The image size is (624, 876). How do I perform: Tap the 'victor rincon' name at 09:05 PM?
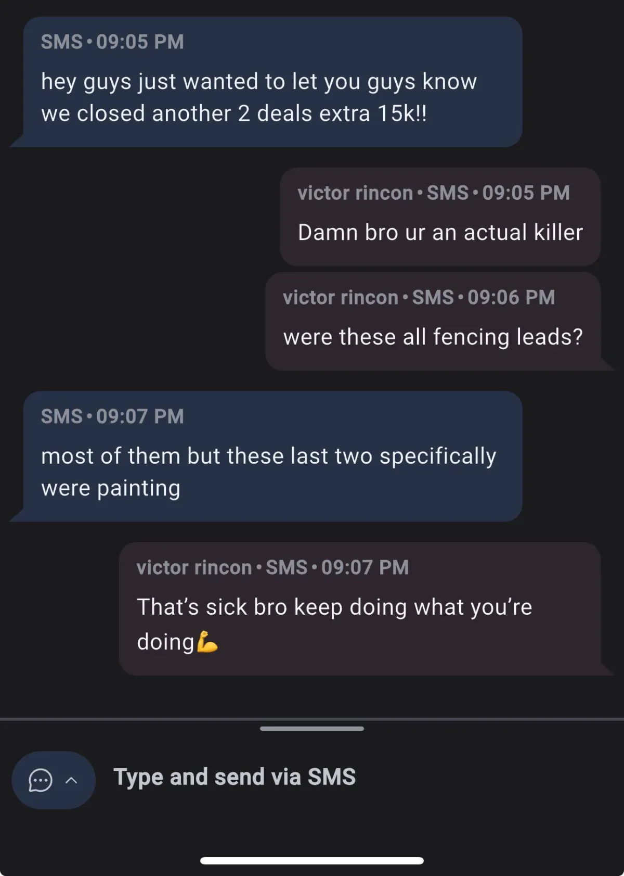(x=355, y=193)
